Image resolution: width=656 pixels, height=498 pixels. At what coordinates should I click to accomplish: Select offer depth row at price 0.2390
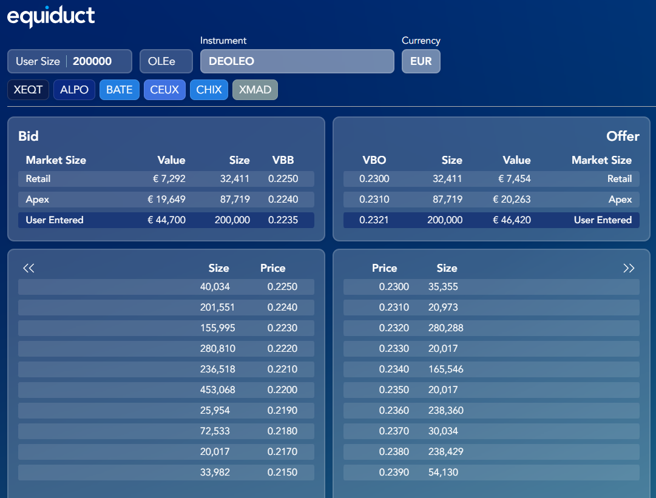coord(491,472)
